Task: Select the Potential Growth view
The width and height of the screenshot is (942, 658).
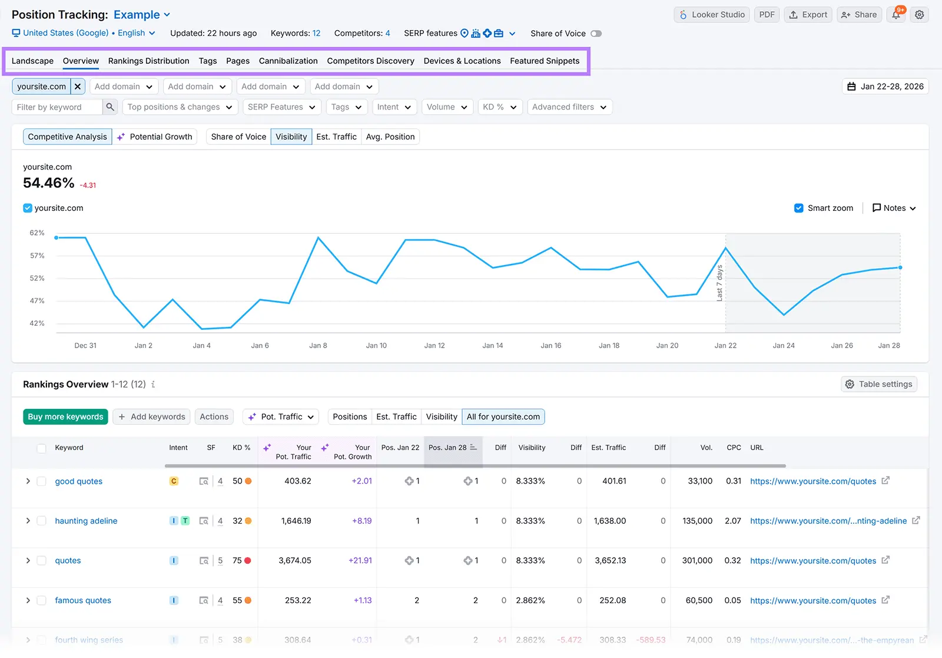Action: 154,137
